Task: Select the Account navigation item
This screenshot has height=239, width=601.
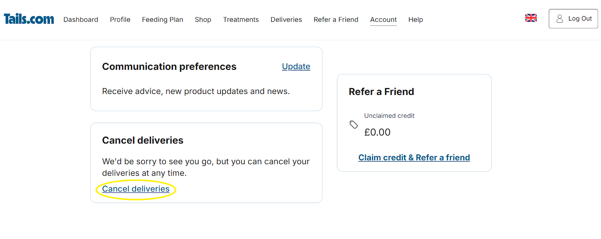Action: pyautogui.click(x=383, y=20)
